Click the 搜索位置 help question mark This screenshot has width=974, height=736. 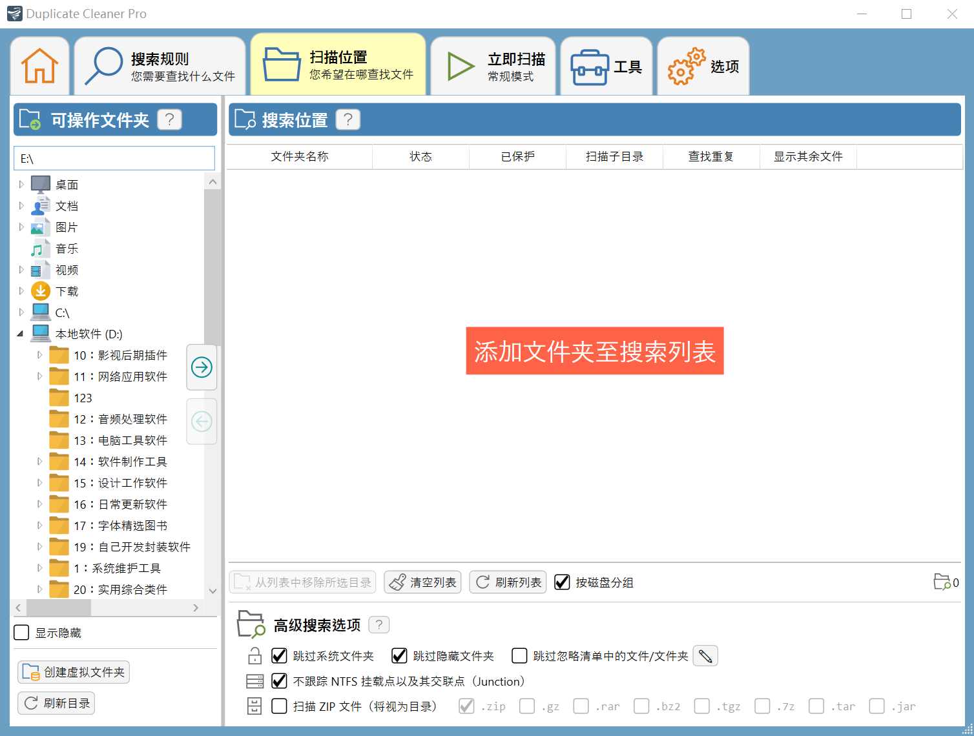pos(347,119)
